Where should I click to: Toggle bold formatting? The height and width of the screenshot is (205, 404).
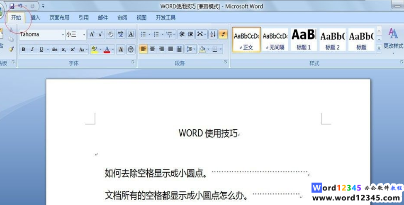point(24,50)
